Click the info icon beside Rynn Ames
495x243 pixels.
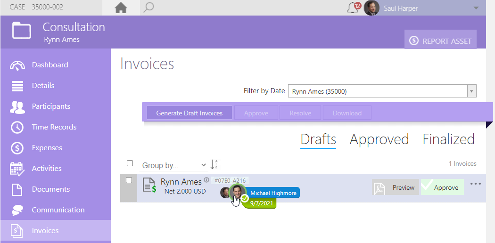pyautogui.click(x=206, y=180)
